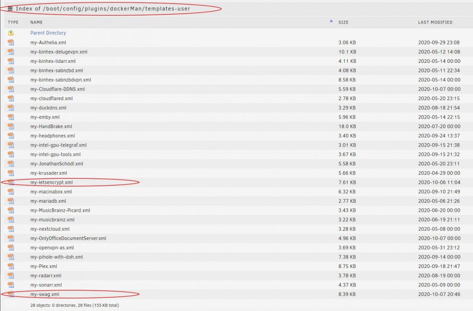Select the my-binhex-sabnzbd.xml file name
Image resolution: width=473 pixels, height=311 pixels.
click(x=56, y=70)
